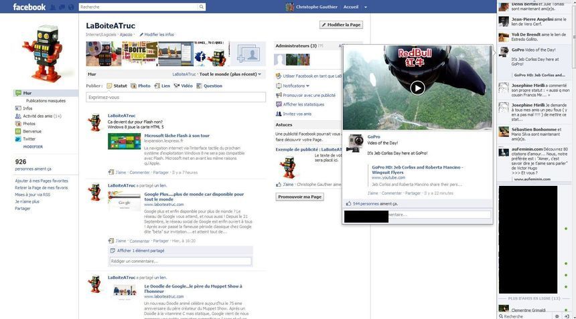576x319 pixels.
Task: Click GoPro page name in popup
Action: point(374,137)
